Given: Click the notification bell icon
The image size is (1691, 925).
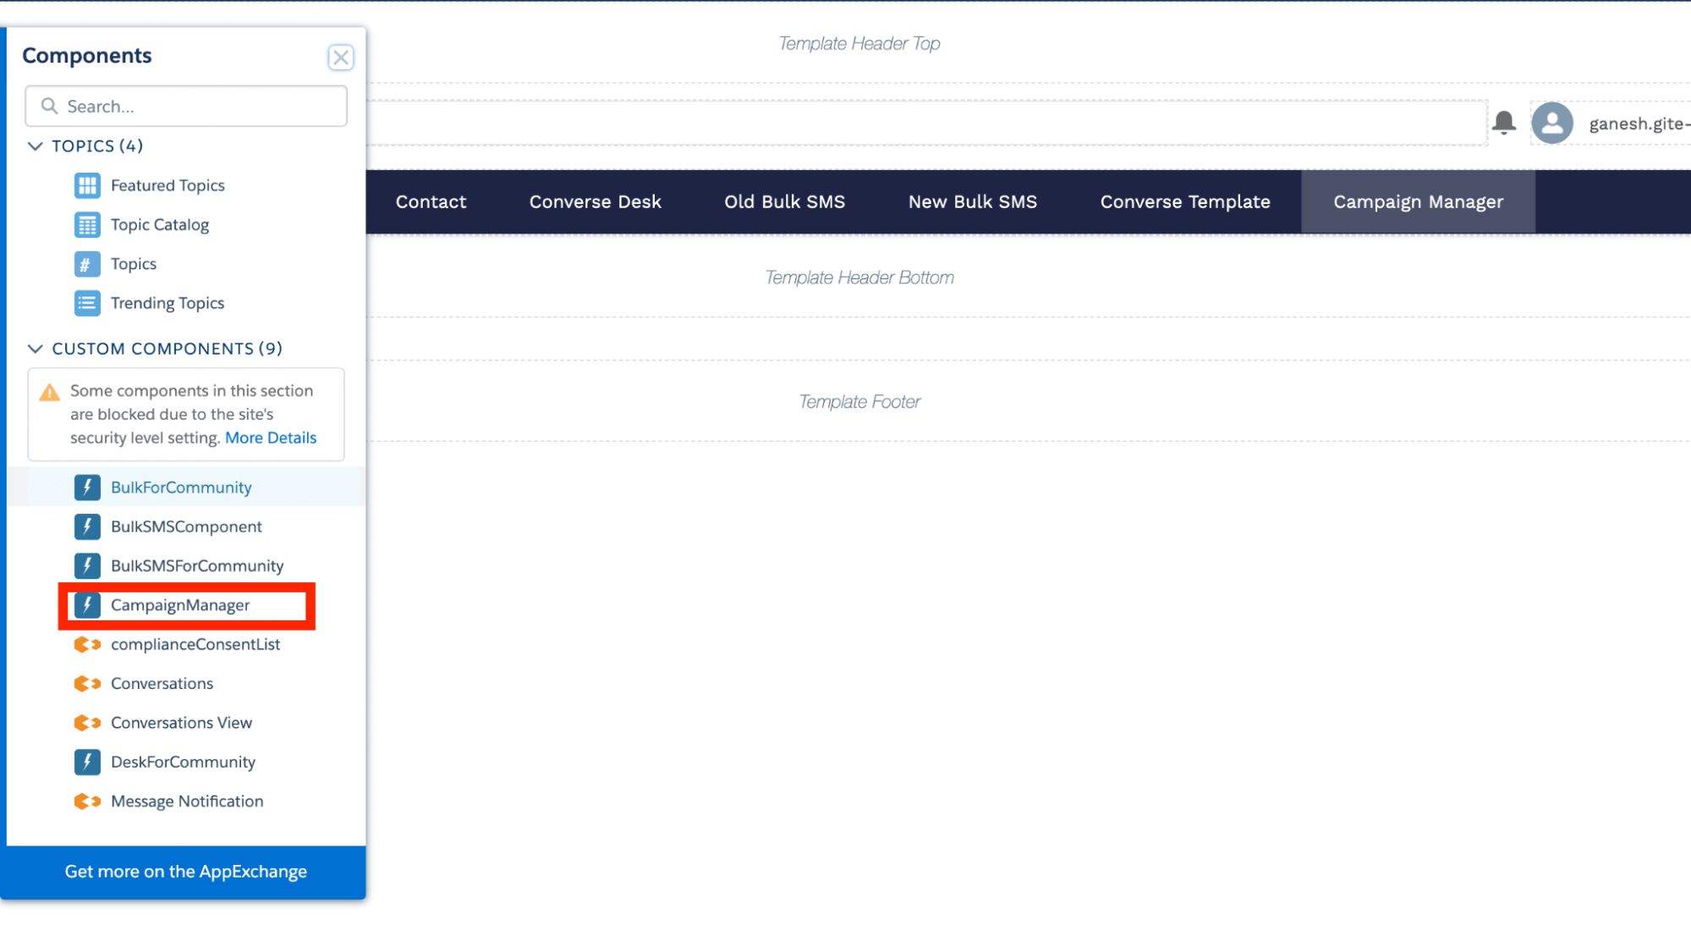Looking at the screenshot, I should click(1505, 123).
